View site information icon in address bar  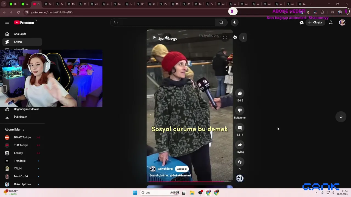27,12
